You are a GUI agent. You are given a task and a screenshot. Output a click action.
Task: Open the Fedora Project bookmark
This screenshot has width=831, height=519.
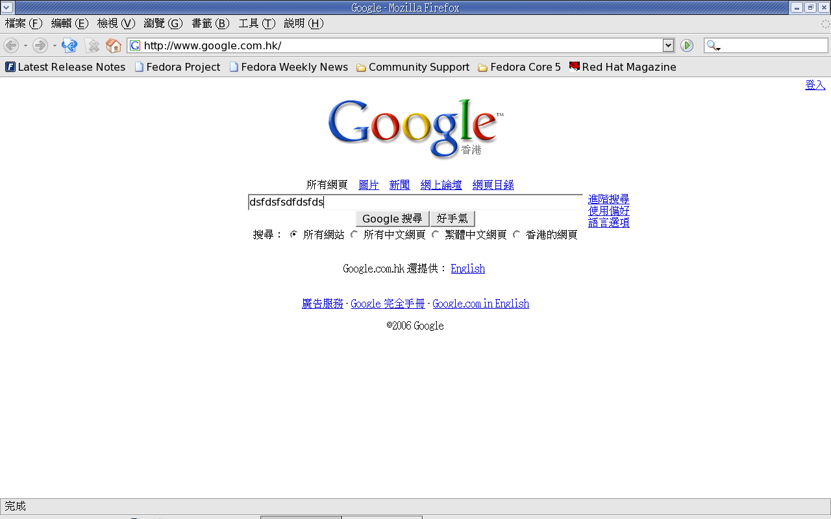[x=177, y=67]
